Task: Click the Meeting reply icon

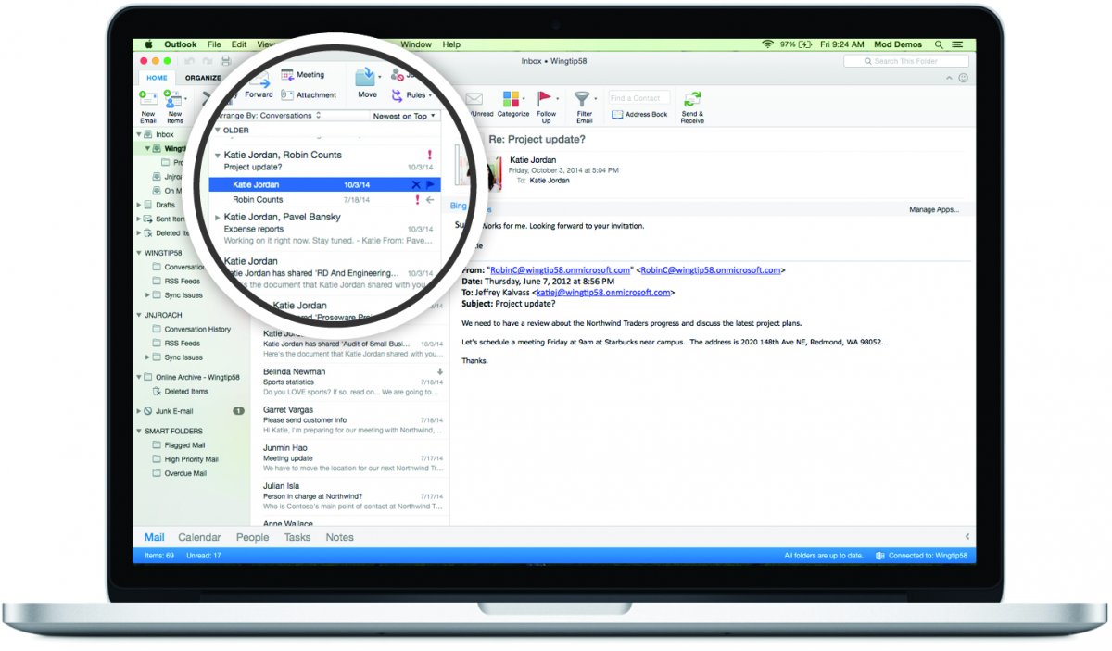Action: (287, 75)
